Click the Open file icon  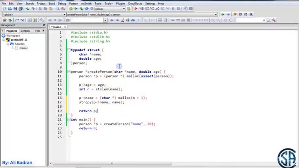pyautogui.click(x=10, y=9)
